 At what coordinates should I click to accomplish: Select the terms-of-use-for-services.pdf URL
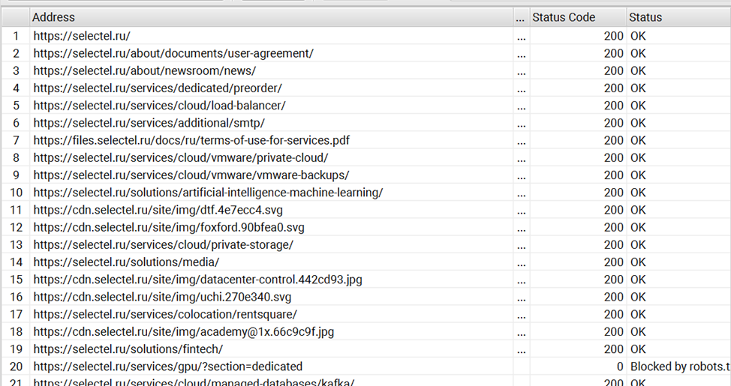click(x=191, y=140)
